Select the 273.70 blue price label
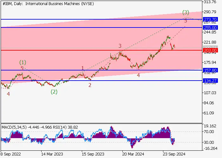222x158 pixels. pyautogui.click(x=210, y=19)
